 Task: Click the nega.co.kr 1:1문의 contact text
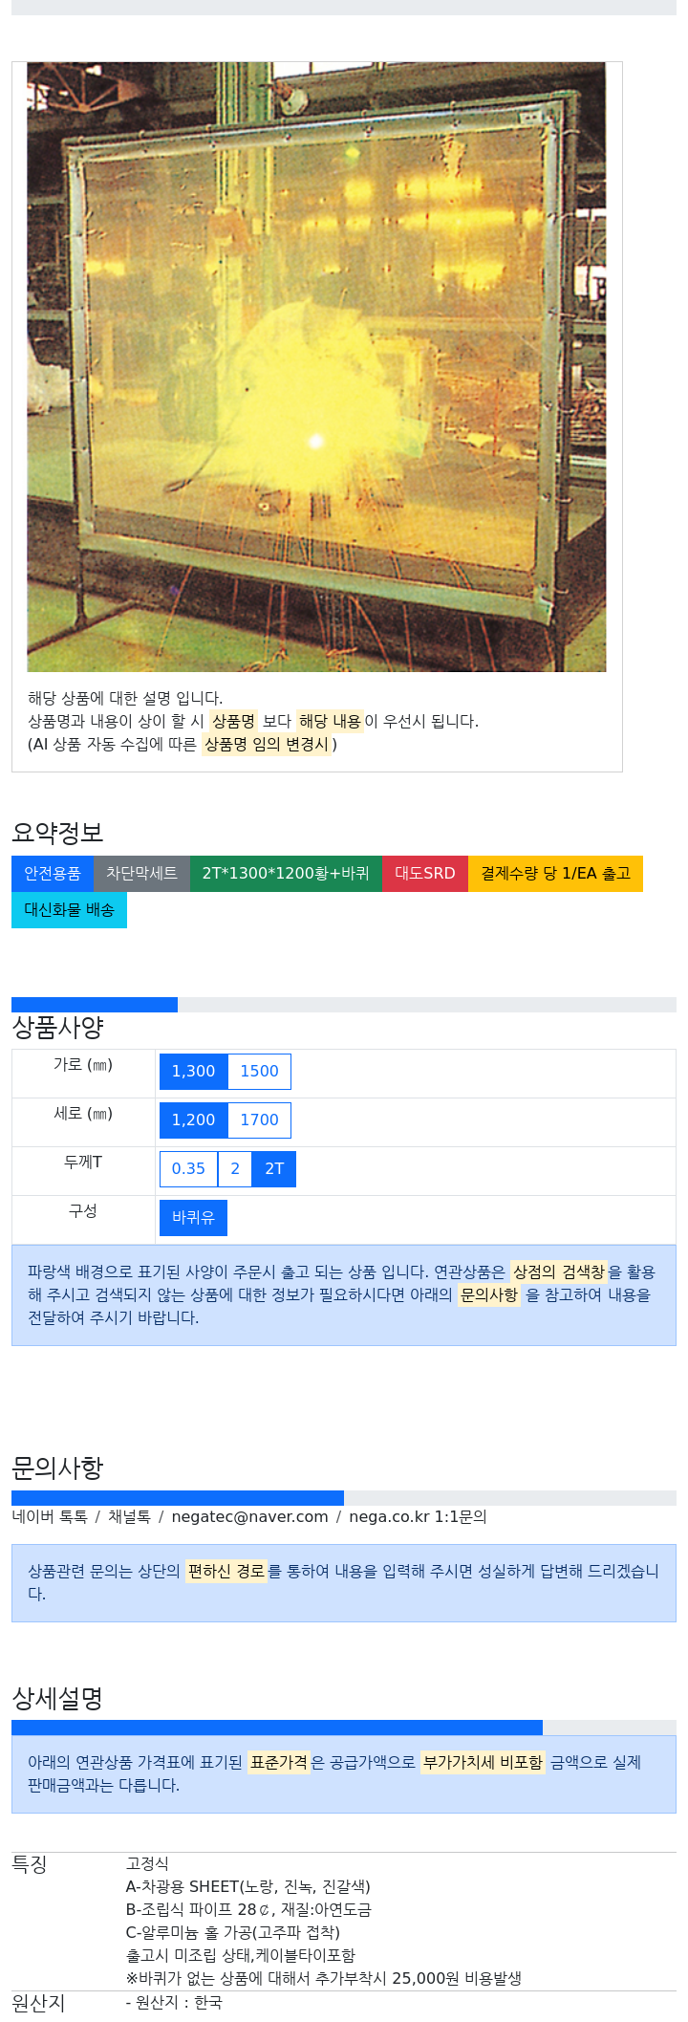click(418, 1517)
